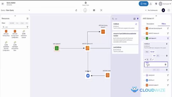Screen dimensions: 172x97
Task: Select the Ipv6CidrBlock attribute card
Action: 125,49
